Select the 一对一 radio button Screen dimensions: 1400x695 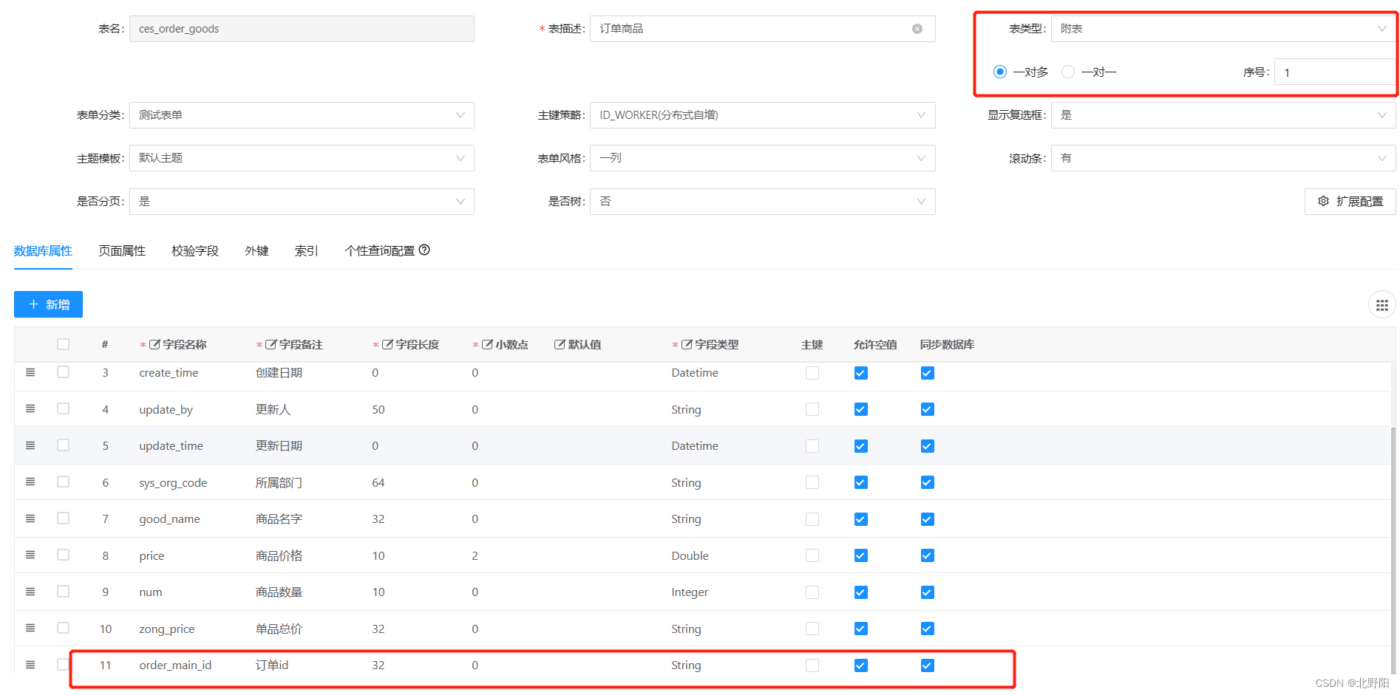(1067, 72)
